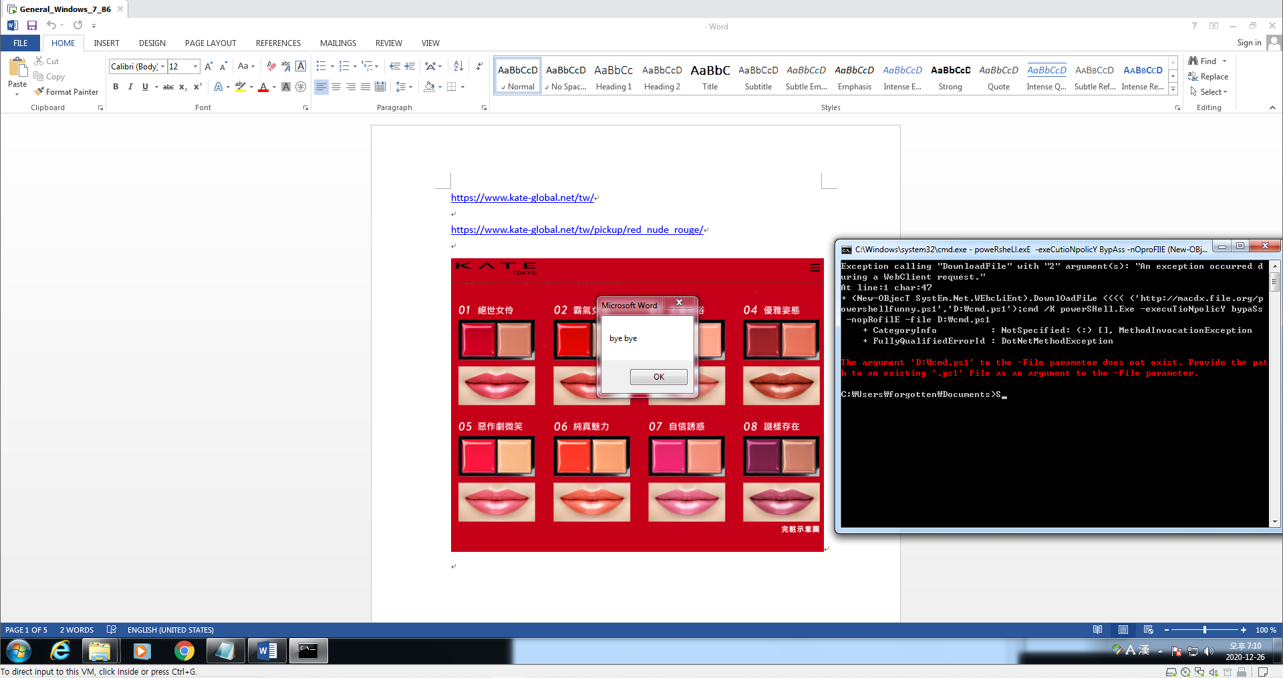Viewport: 1283px width, 678px height.
Task: Click the Windows Start orb
Action: pos(18,651)
